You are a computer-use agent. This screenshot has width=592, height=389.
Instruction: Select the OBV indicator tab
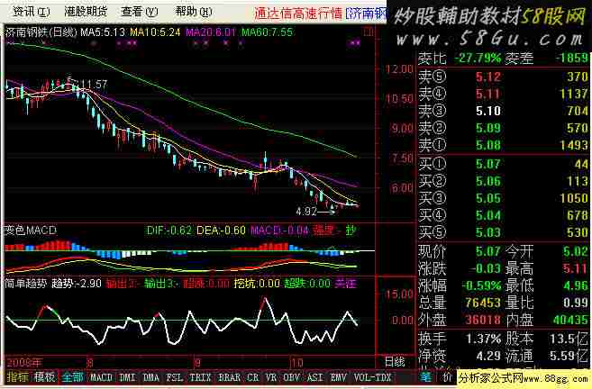pyautogui.click(x=291, y=377)
